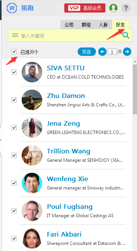Toggle the select-all 已选30个 checkbox
This screenshot has height=251, width=137.
click(x=14, y=52)
